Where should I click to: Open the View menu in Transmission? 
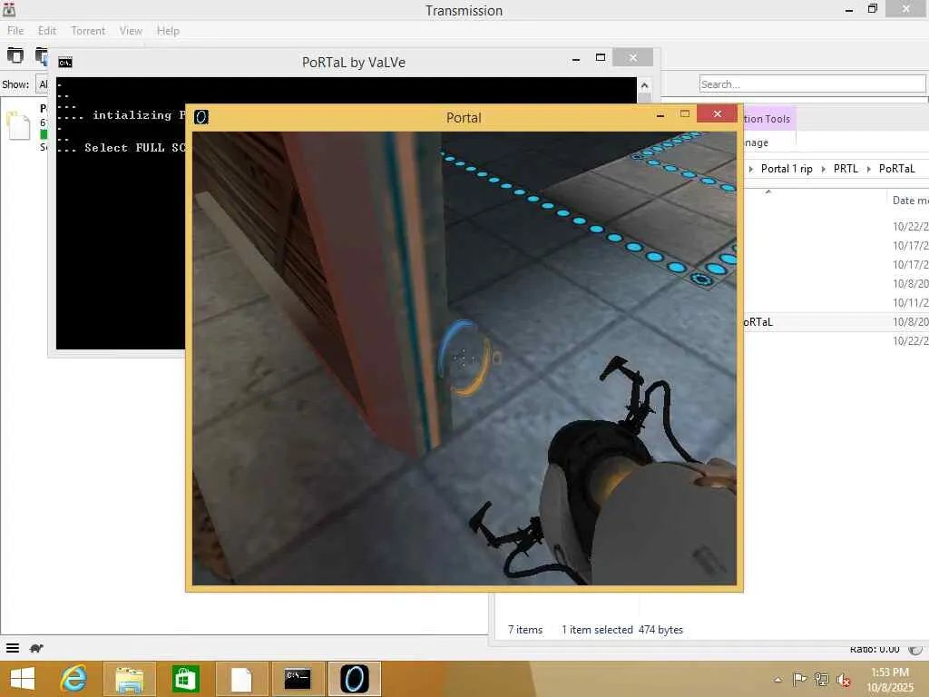click(131, 31)
